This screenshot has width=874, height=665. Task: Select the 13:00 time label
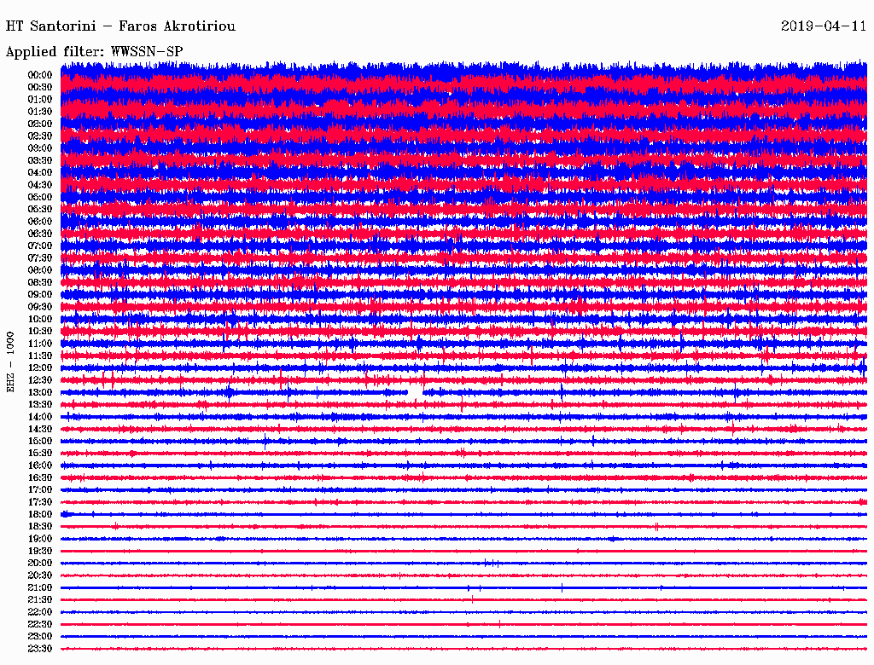click(x=40, y=393)
